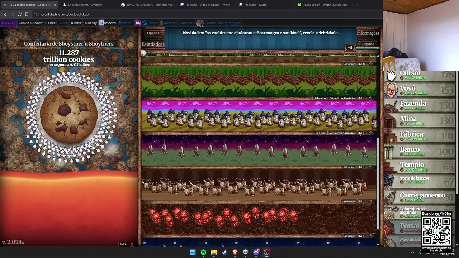Click Silenciar next to Visualizar Grimório
This screenshot has width=459, height=258.
pos(320,133)
